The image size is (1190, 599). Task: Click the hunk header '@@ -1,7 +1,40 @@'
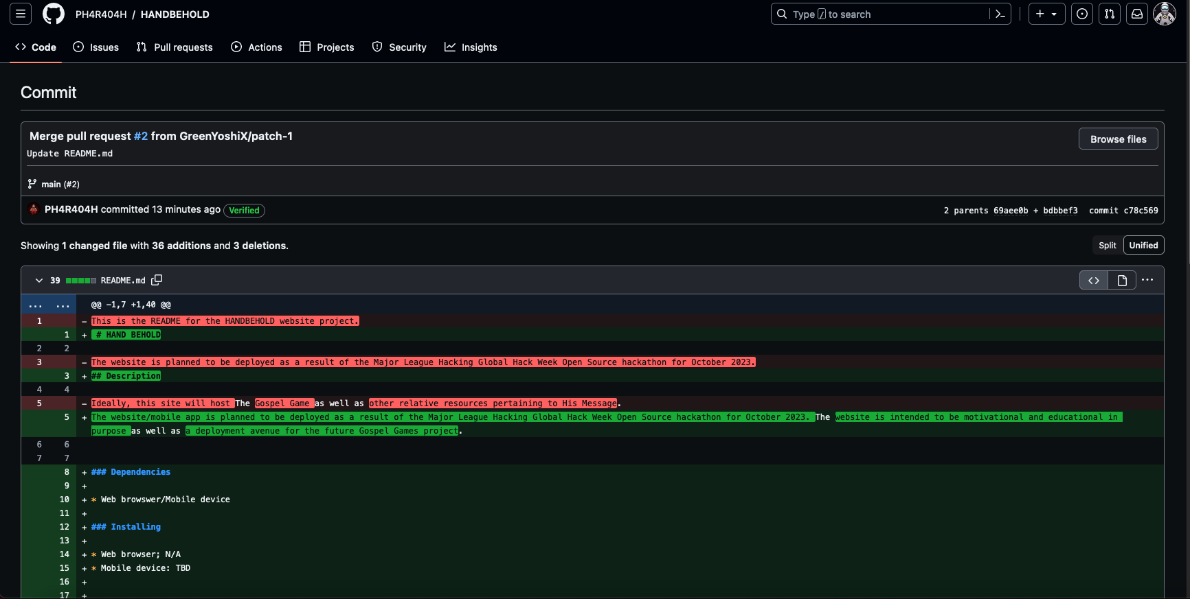(131, 305)
